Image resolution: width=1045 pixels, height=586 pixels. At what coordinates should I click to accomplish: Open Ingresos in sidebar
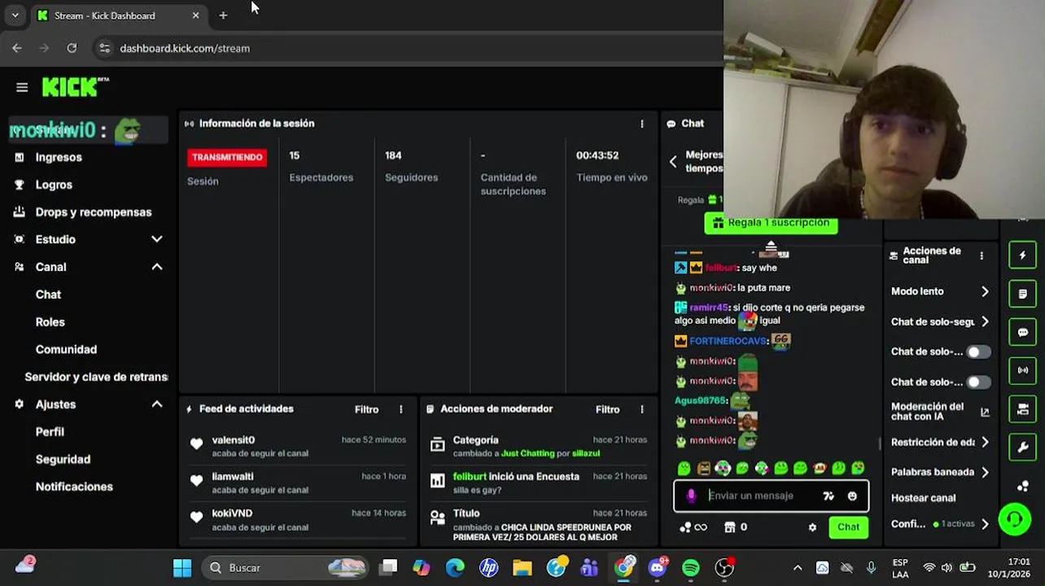[59, 157]
